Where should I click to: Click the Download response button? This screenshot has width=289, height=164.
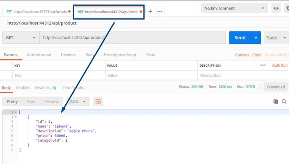(276, 87)
